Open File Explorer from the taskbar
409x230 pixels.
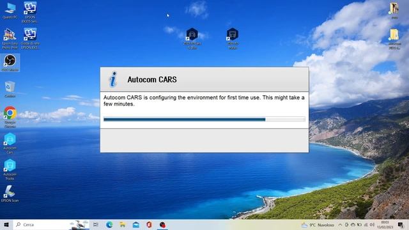click(x=123, y=224)
